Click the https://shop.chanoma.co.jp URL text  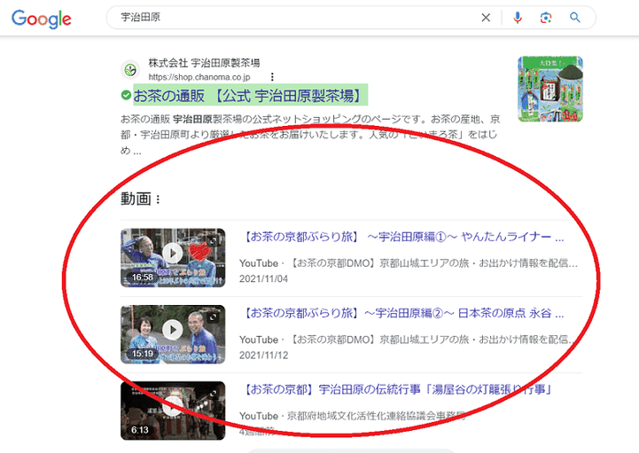[x=199, y=76]
